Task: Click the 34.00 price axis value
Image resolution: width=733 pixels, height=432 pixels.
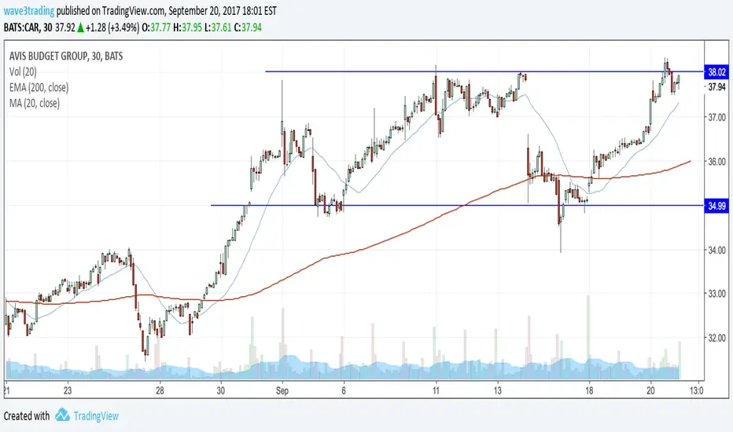Action: coord(716,251)
